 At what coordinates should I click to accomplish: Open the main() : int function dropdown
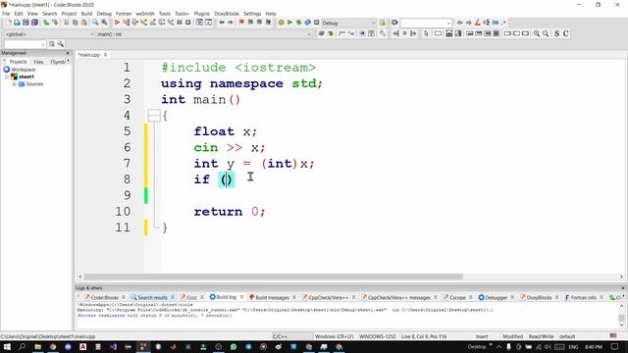click(204, 34)
